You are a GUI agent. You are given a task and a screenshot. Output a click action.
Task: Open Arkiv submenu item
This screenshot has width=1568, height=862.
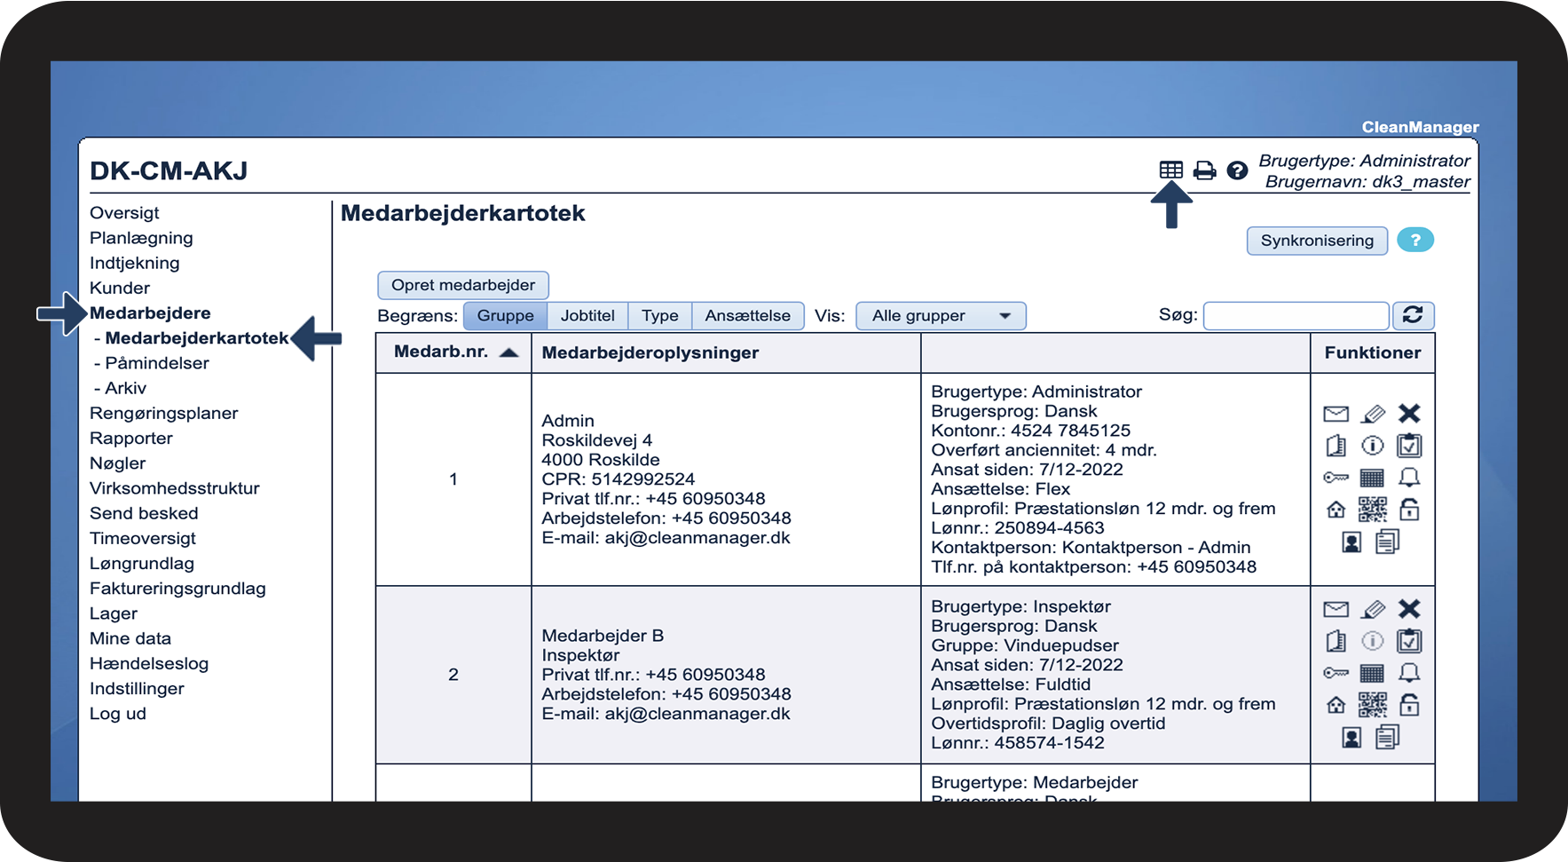click(126, 388)
